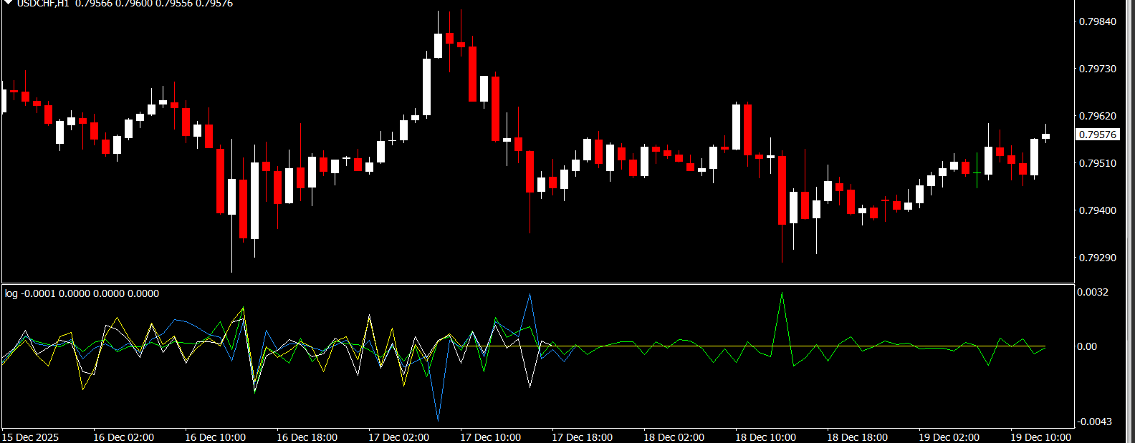1135x443 pixels.
Task: Click the 18 Dec 10:00 time label
Action: point(765,437)
